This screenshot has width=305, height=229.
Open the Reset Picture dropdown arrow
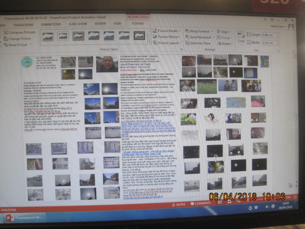click(x=30, y=45)
